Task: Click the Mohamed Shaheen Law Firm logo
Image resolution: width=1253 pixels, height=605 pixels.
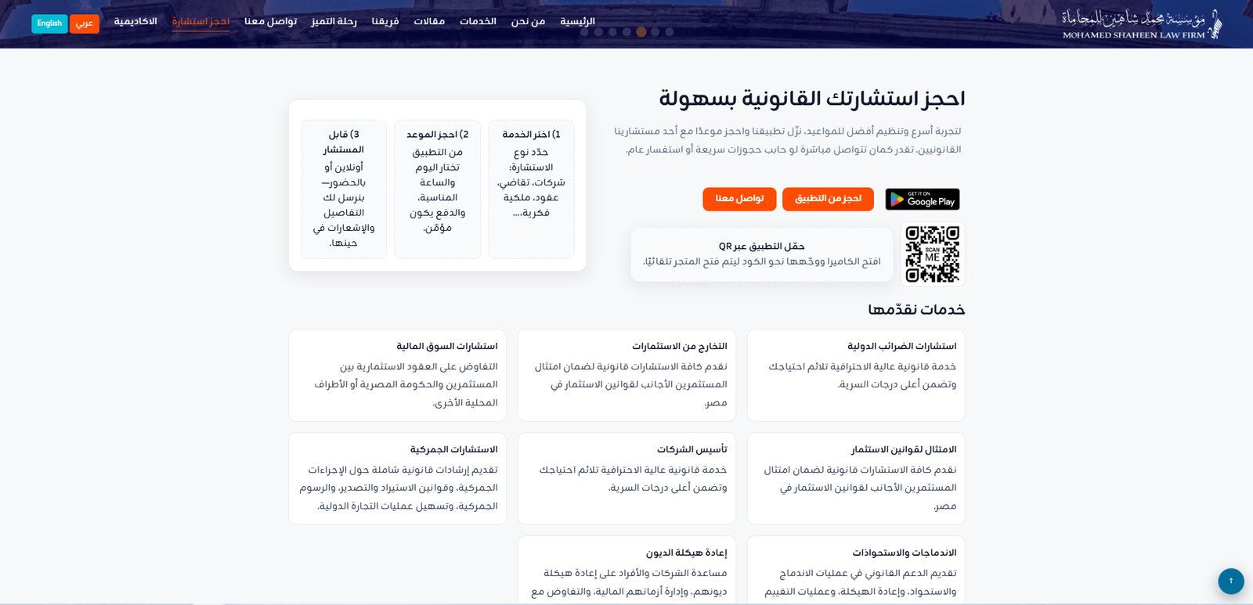Action: [x=1141, y=23]
